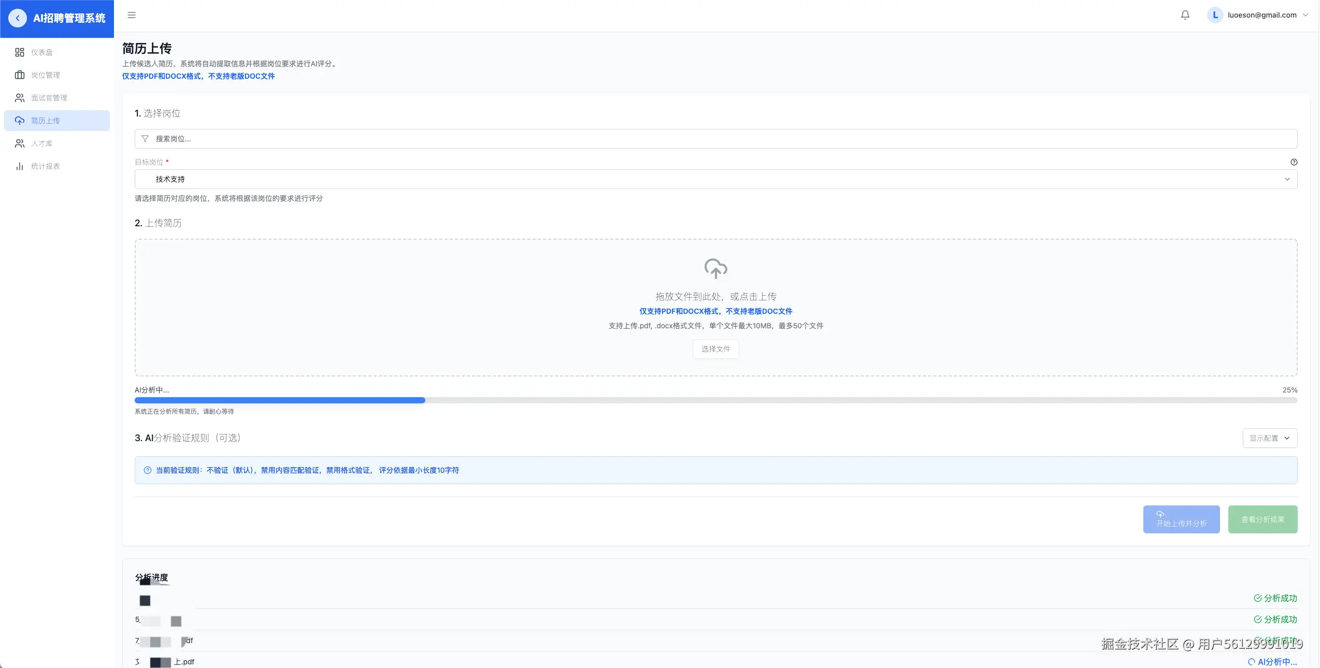Expand the 显示配置 dropdown

tap(1269, 438)
